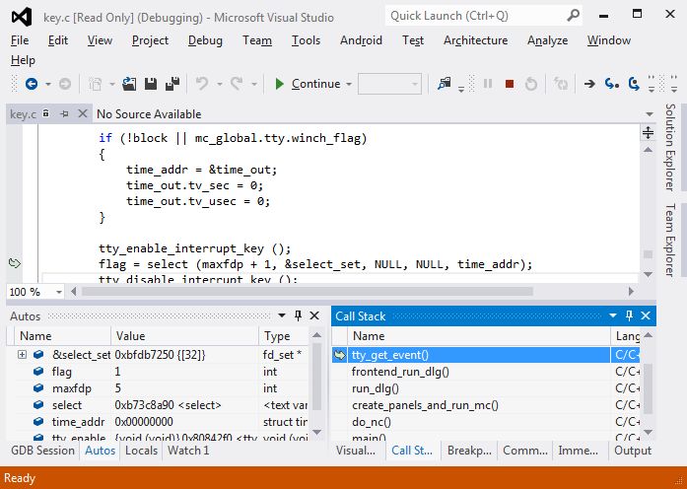
Task: Pin the key.c tab with the pin icon
Action: pos(64,114)
